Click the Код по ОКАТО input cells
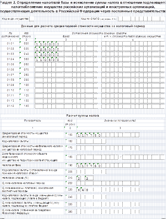Image resolution: width=166 pixels, height=219 pixels. pyautogui.click(x=142, y=19)
